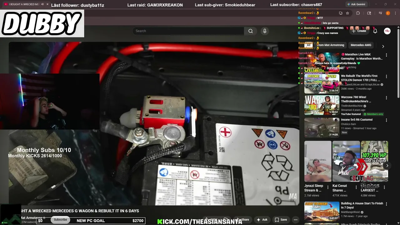Bookmark this page with star icon
Viewport: 400px width, 225px height.
point(347,13)
